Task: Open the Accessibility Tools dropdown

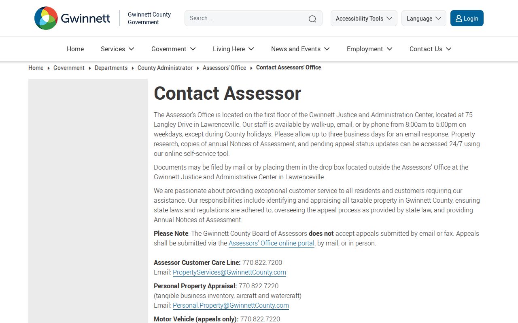Action: 364,18
